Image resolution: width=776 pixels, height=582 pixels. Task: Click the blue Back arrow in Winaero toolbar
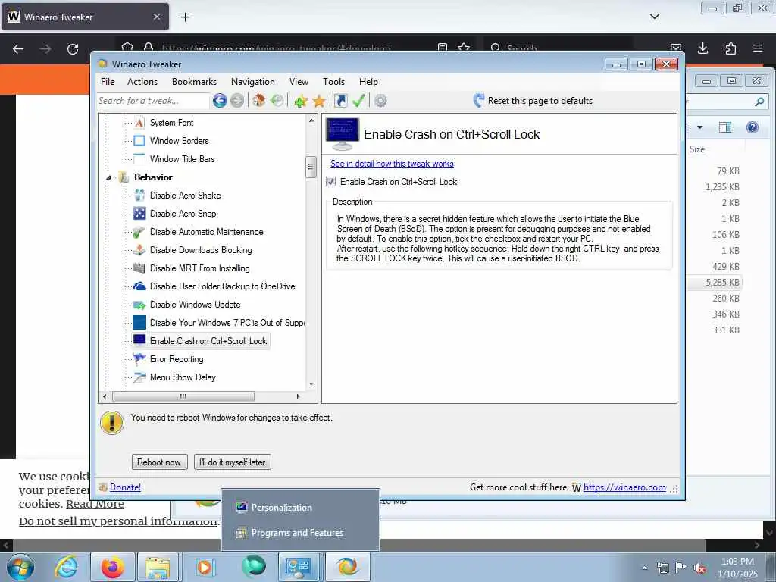[x=220, y=101]
